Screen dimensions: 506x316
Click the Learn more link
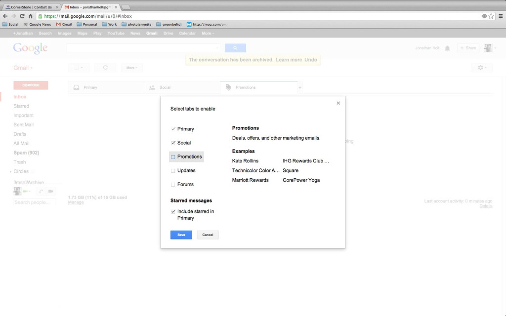pos(289,60)
